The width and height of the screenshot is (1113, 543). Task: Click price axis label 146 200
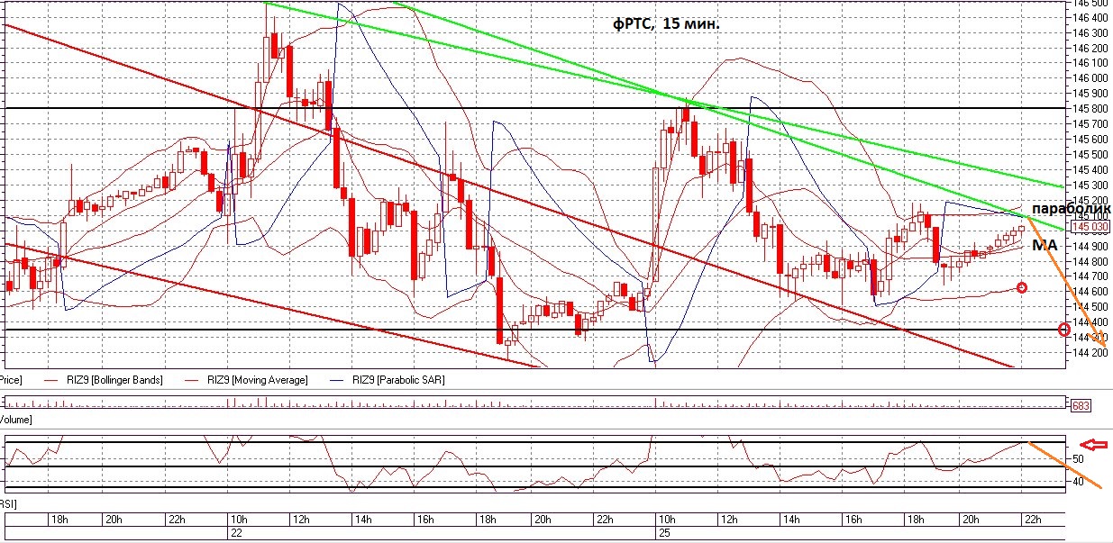(x=1089, y=48)
